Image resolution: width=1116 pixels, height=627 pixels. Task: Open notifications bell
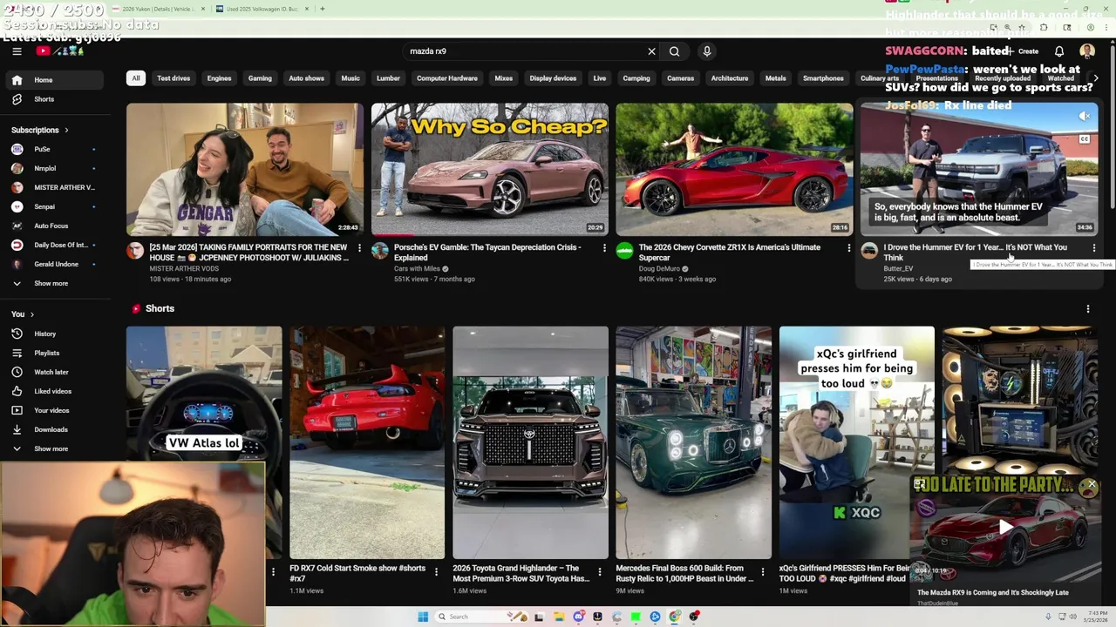pyautogui.click(x=1059, y=51)
